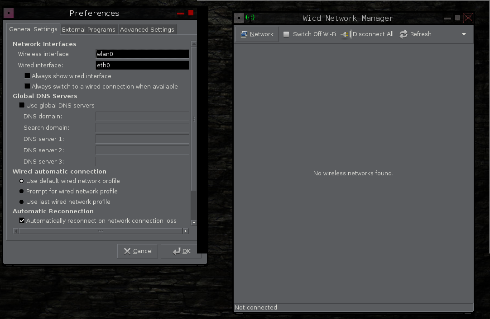Select Use last wired network profile

22,202
